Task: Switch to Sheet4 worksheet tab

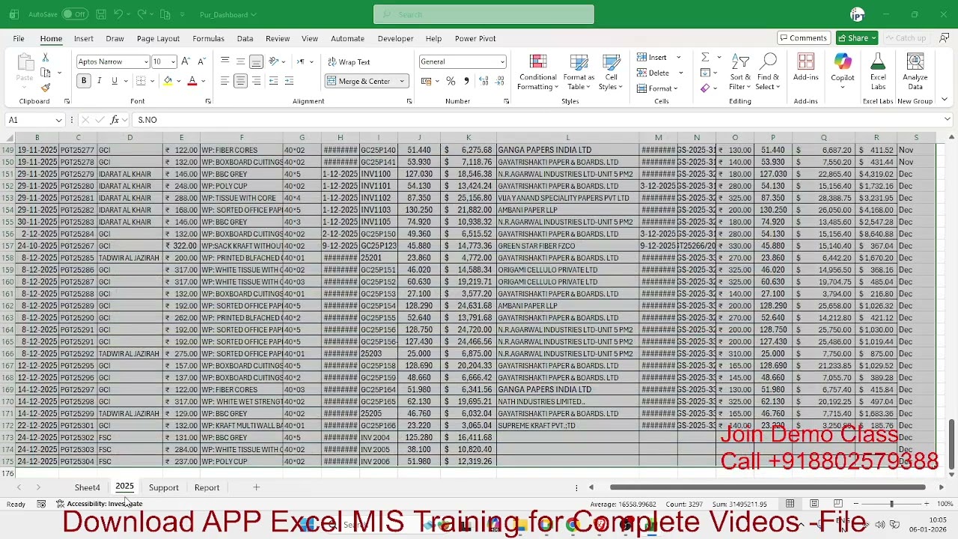Action: (x=87, y=487)
